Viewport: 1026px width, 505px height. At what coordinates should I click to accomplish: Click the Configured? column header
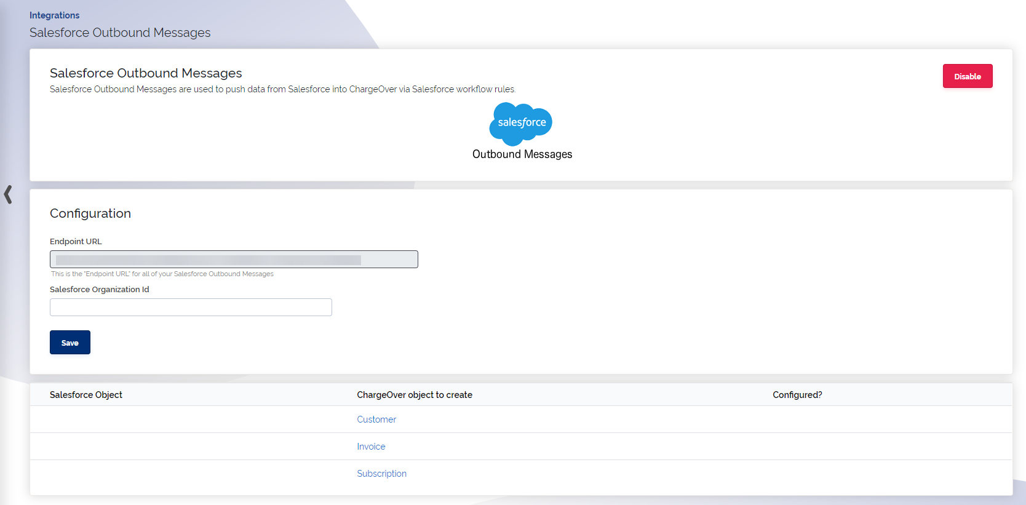point(797,395)
